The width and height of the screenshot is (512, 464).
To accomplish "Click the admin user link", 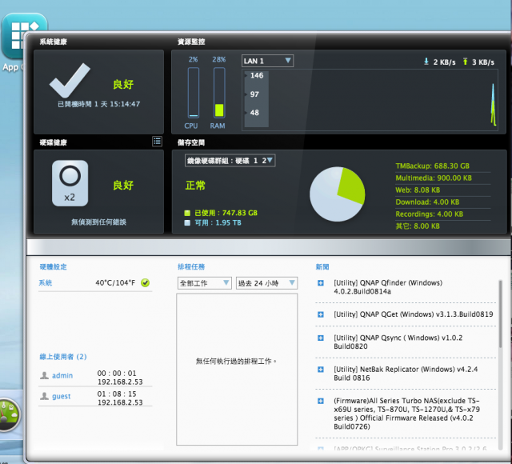I will [x=62, y=375].
